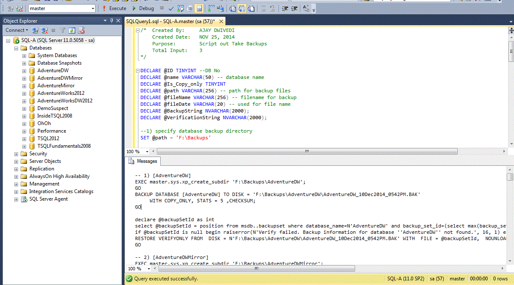
Task: Open the master database dropdown
Action: point(93,8)
